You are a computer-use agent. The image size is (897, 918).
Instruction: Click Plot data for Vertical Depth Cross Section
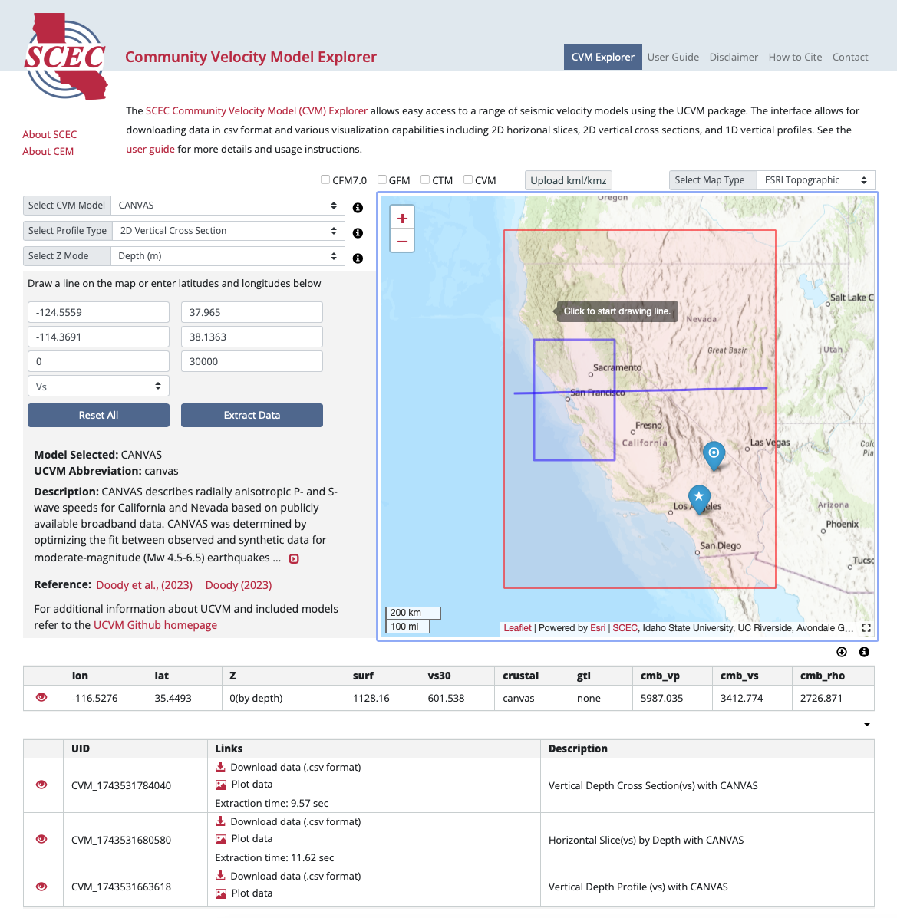click(252, 785)
